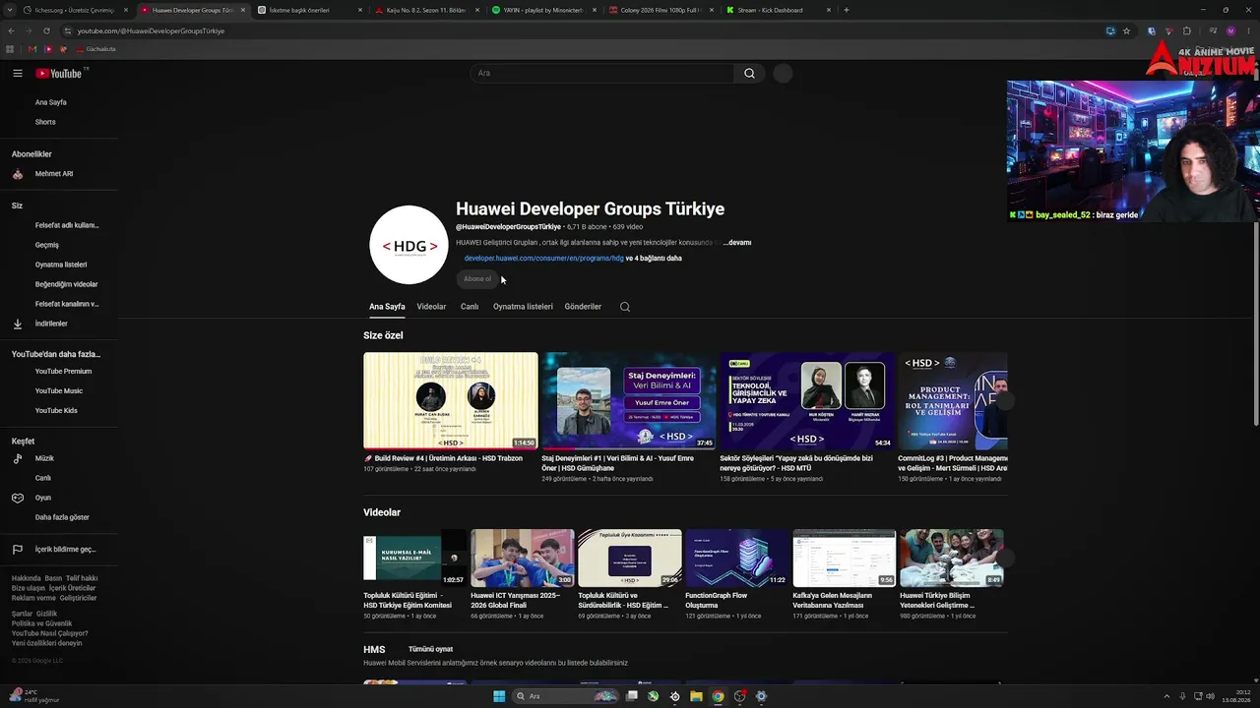Click the browser address bar URL

[x=151, y=30]
